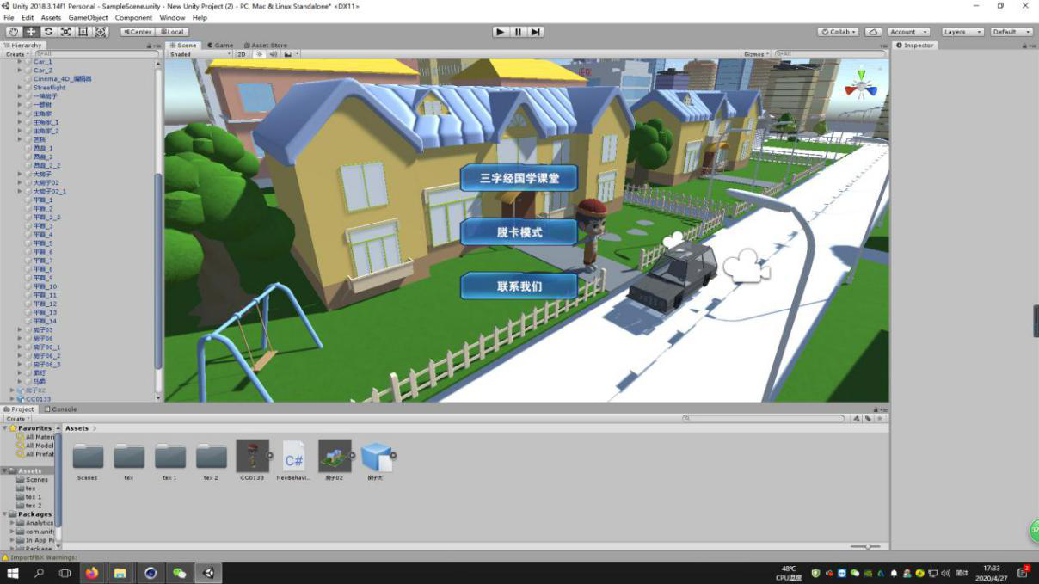Open the Help menu
1039x584 pixels.
[x=200, y=17]
